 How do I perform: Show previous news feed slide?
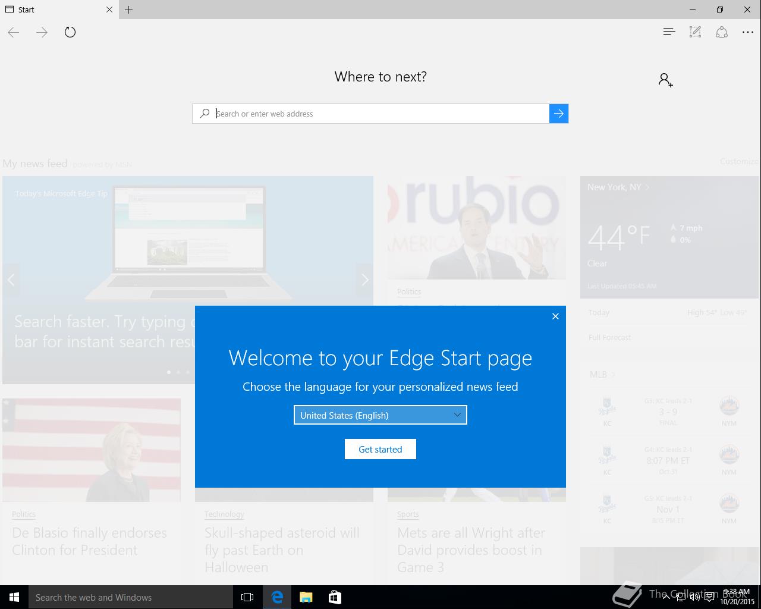coord(11,280)
